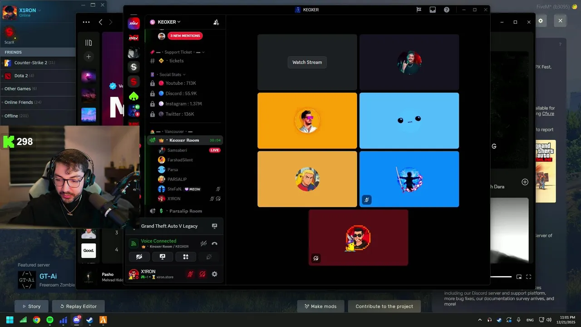Open the Steam icon in the taskbar
The image size is (581, 327).
pos(90,320)
